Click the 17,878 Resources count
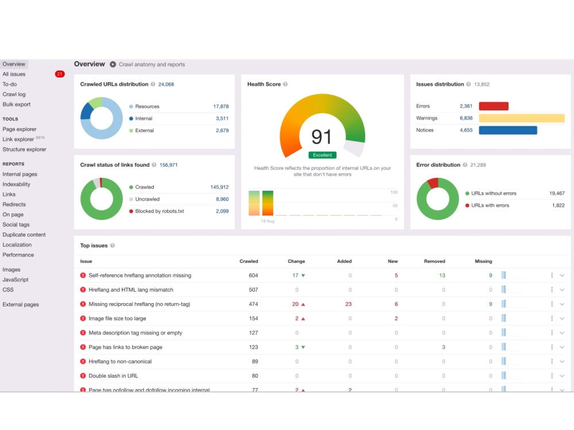574x430 pixels. coord(221,107)
